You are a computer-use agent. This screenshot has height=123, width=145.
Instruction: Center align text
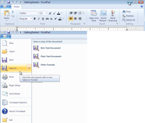[75, 19]
